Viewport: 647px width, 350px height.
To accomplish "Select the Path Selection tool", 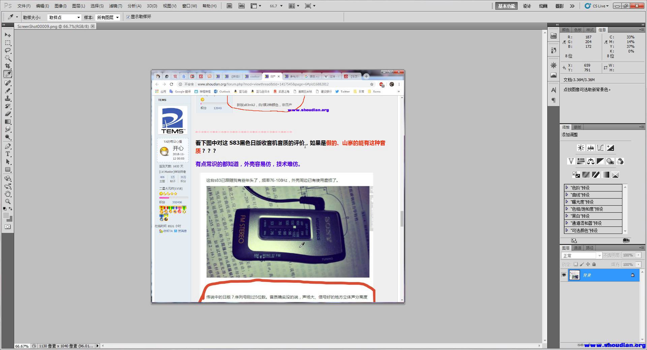I will point(8,162).
